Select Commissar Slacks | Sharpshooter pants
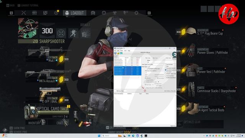Image resolution: width=245 pixels, height=138 pixels. pos(206,89)
